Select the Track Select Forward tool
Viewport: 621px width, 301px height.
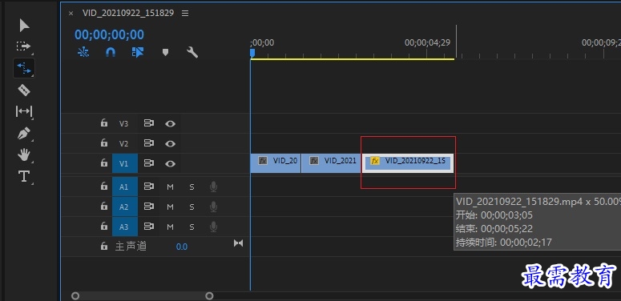[x=24, y=46]
